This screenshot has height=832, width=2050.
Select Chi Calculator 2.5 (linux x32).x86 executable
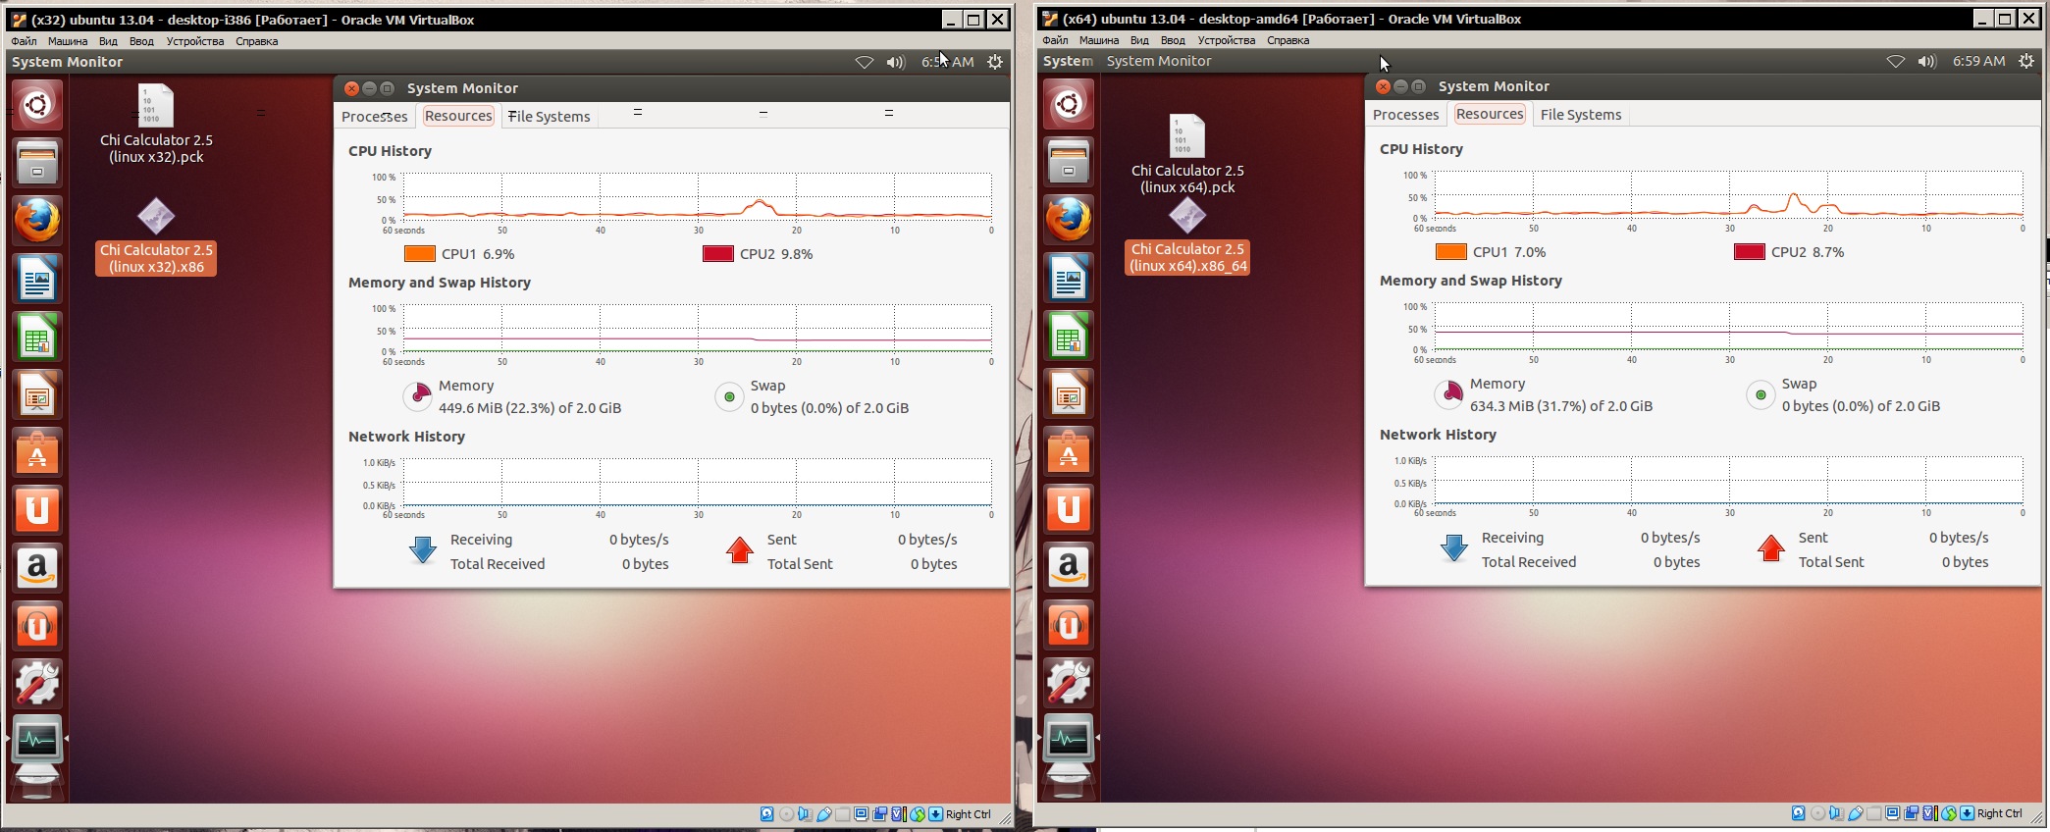pyautogui.click(x=156, y=236)
